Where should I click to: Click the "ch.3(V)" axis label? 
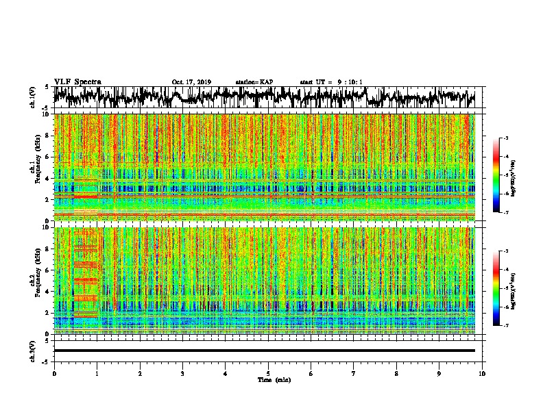[x=33, y=351]
